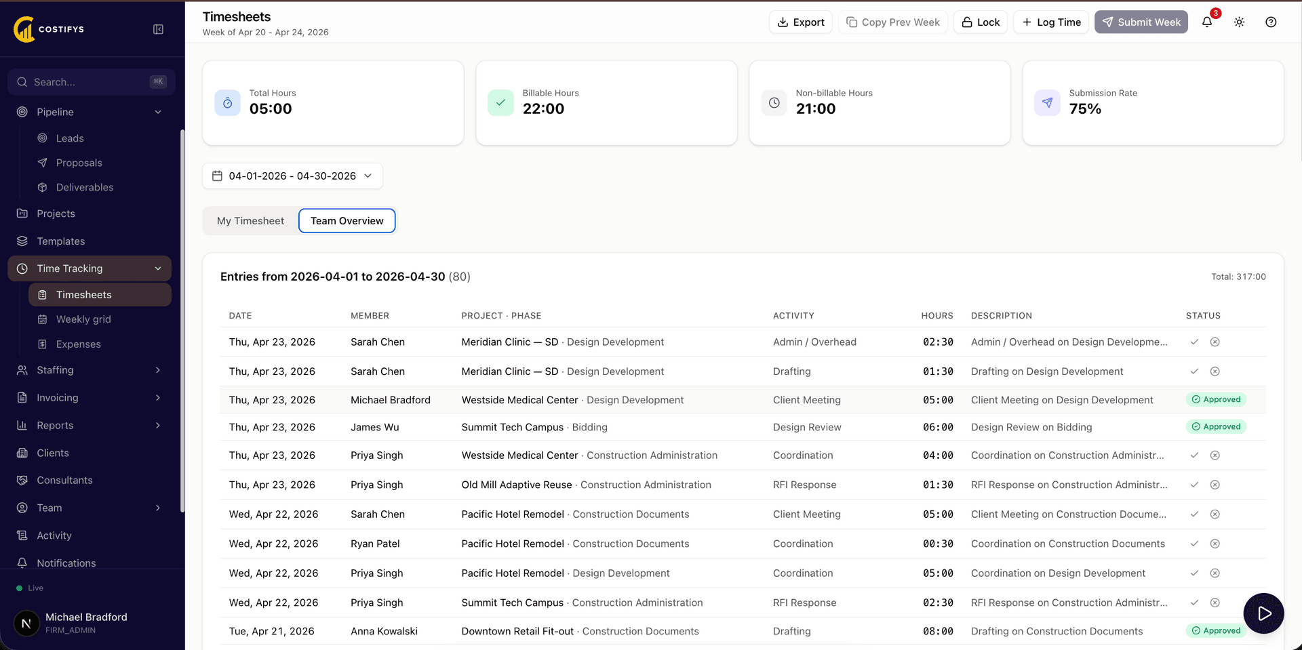This screenshot has height=650, width=1302.
Task: Switch to My Timesheet tab
Action: (250, 221)
